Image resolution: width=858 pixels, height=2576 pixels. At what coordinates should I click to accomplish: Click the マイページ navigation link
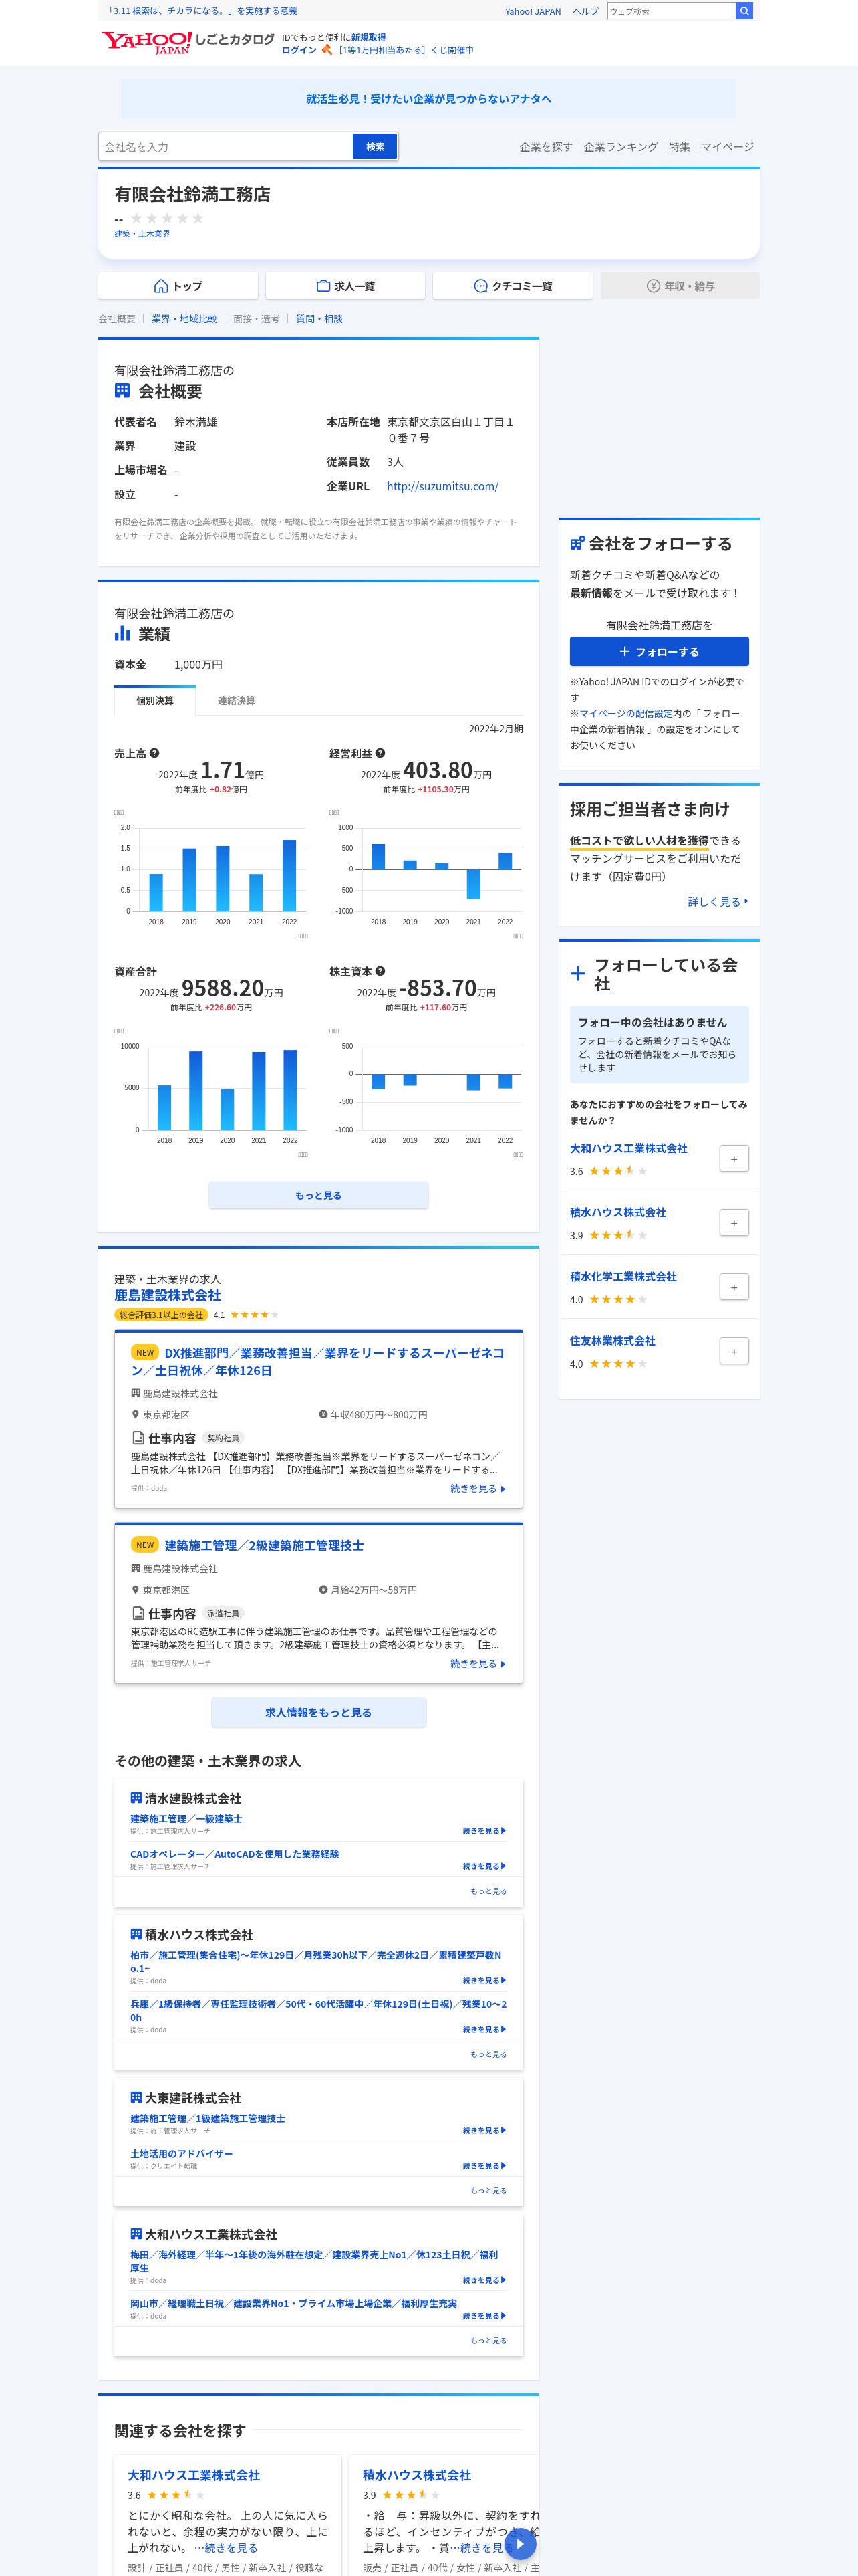point(728,147)
